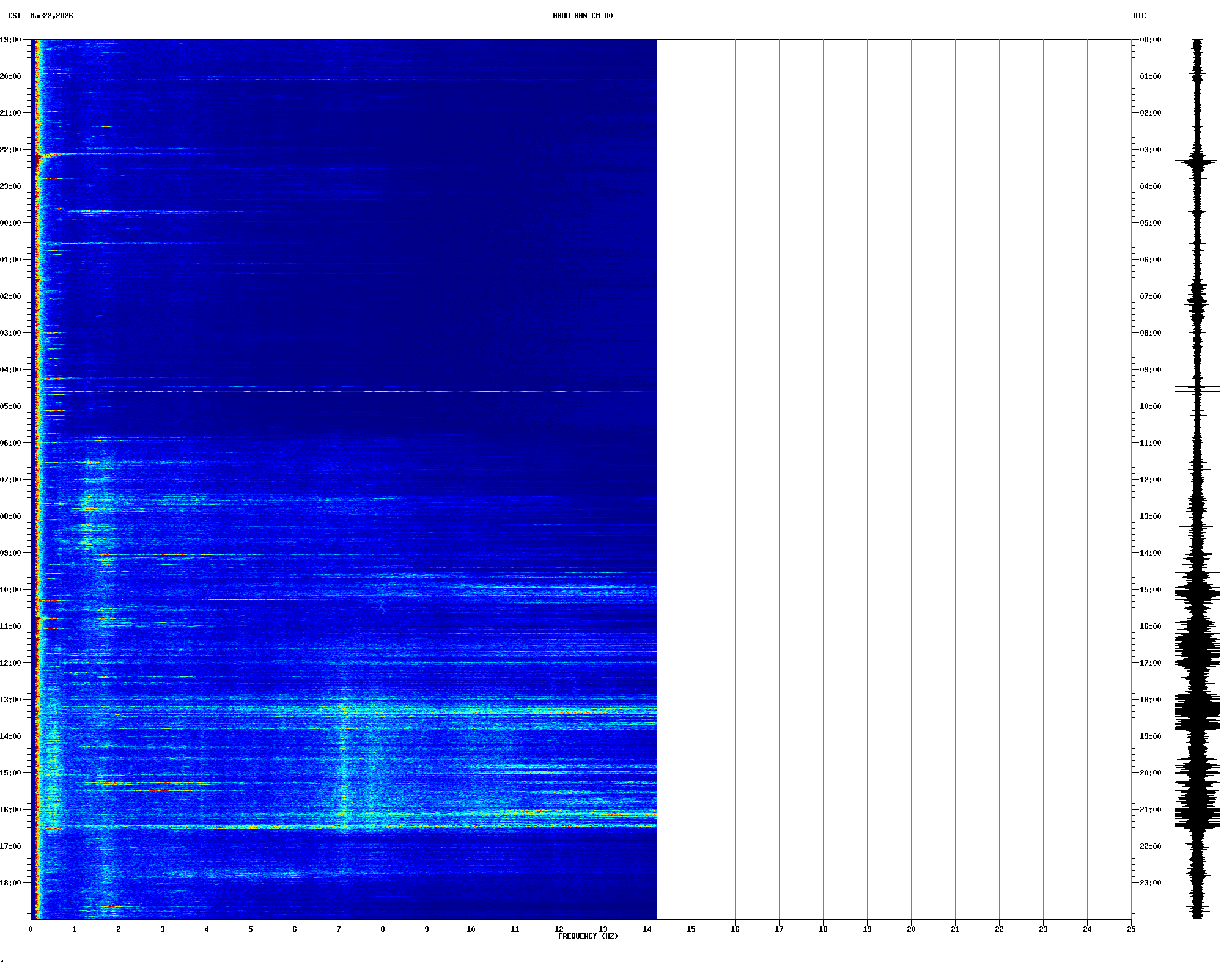Viewport: 1224px width, 968px height.
Task: Click the 04:00 CST time marker
Action: click(x=11, y=370)
